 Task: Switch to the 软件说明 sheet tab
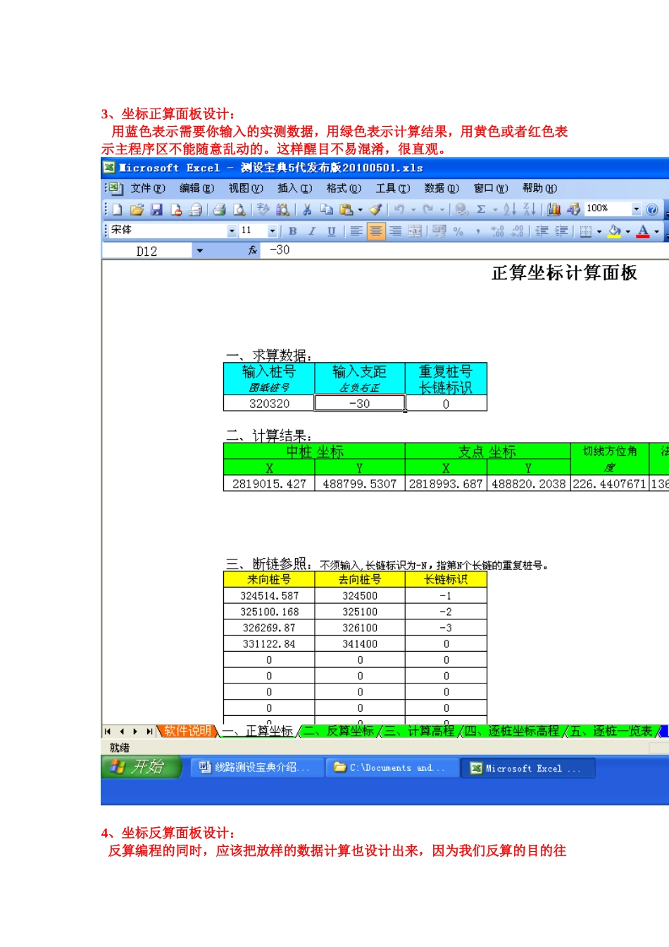tap(187, 731)
